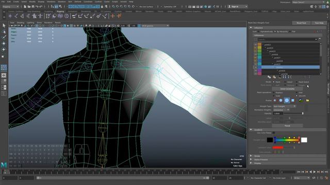This screenshot has height=185, width=330.
Task: Click the Paste influence weights icon
Action: (274, 77)
